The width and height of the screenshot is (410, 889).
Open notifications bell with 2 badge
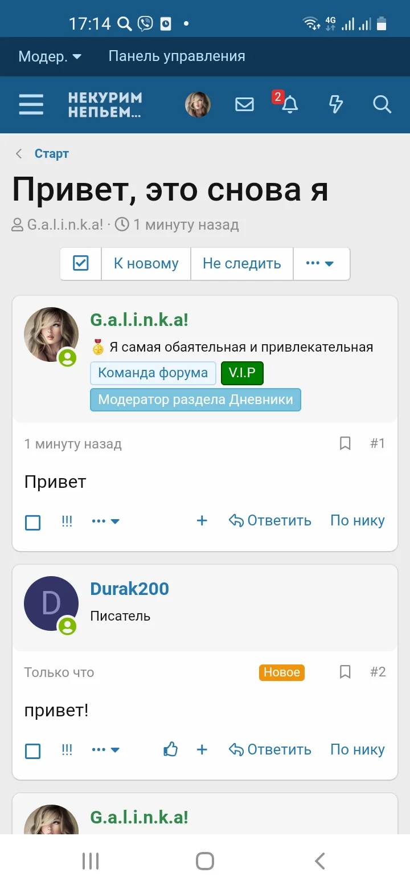(289, 104)
